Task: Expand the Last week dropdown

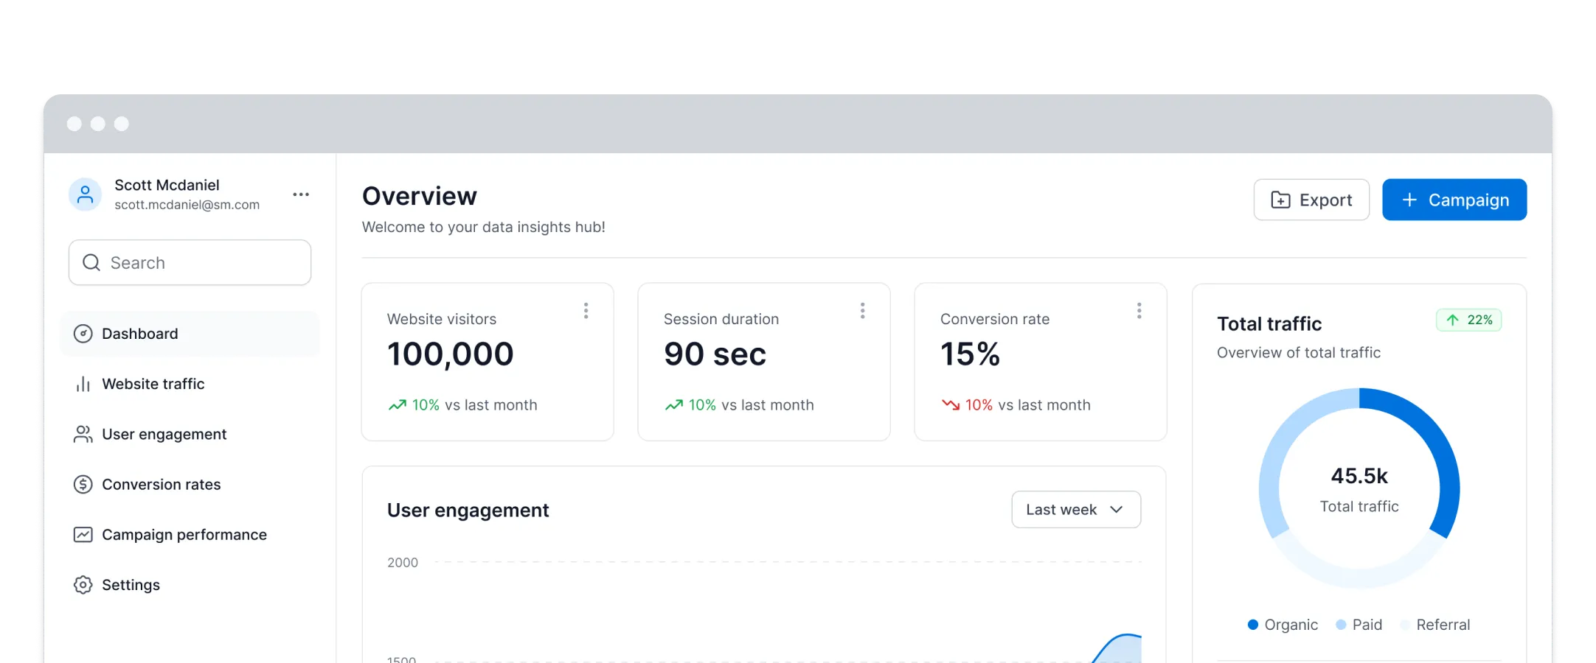Action: click(1076, 510)
